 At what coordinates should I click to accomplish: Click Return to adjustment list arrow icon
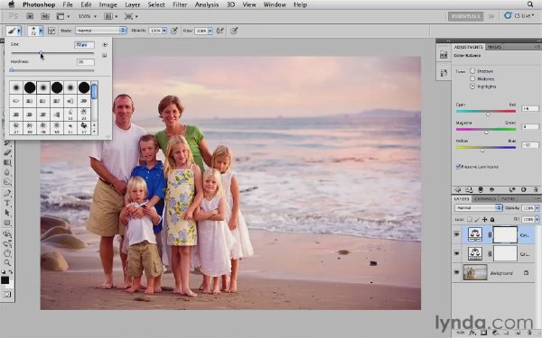pyautogui.click(x=458, y=189)
